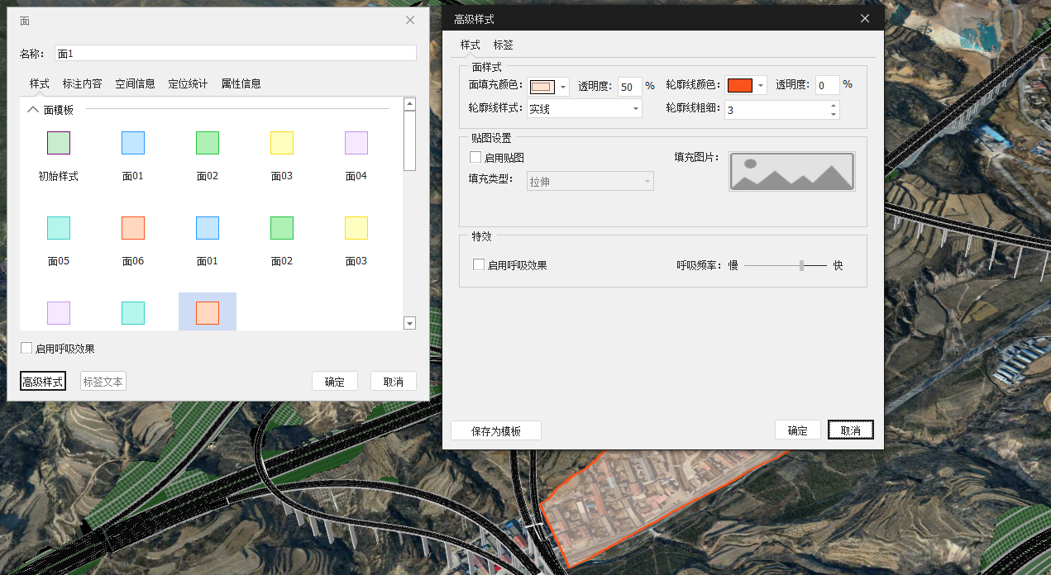The height and width of the screenshot is (575, 1051).
Task: Increase 轮廓线粗细 with the up arrow
Action: pos(833,105)
